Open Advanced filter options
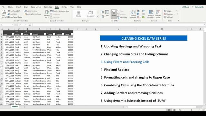 (x=122, y=18)
